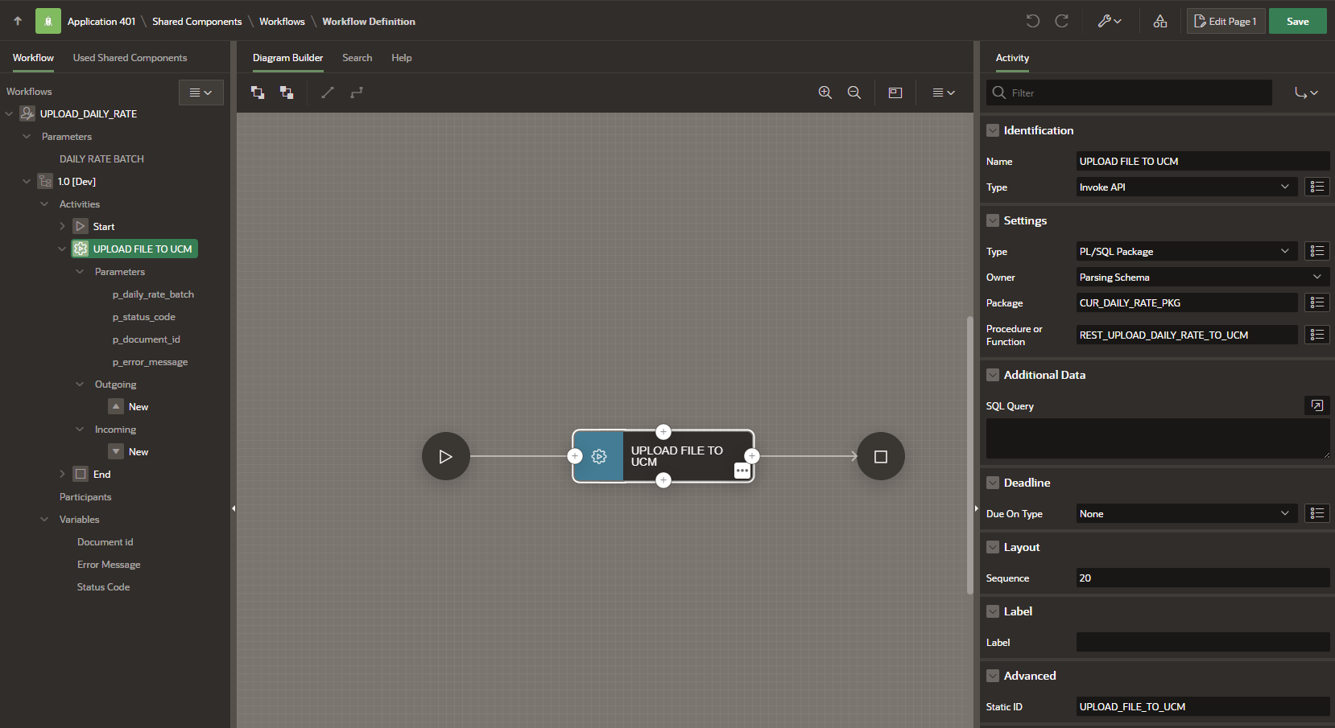Switch to Used Shared Components tab
This screenshot has height=728, width=1335.
pyautogui.click(x=130, y=58)
